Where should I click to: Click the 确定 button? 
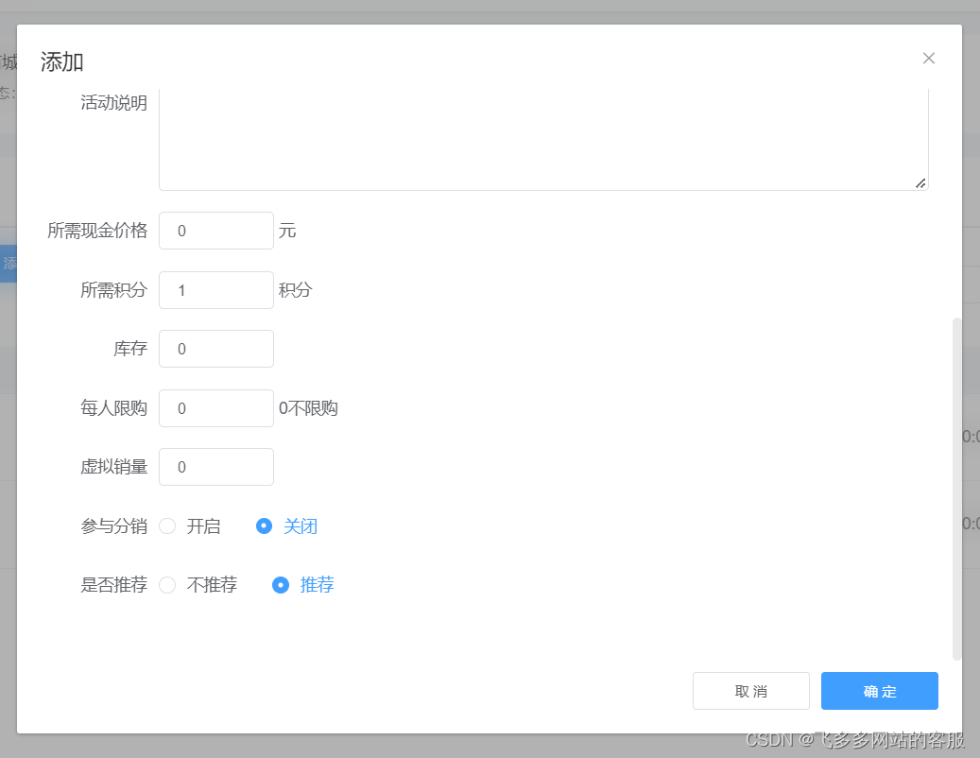(x=880, y=691)
